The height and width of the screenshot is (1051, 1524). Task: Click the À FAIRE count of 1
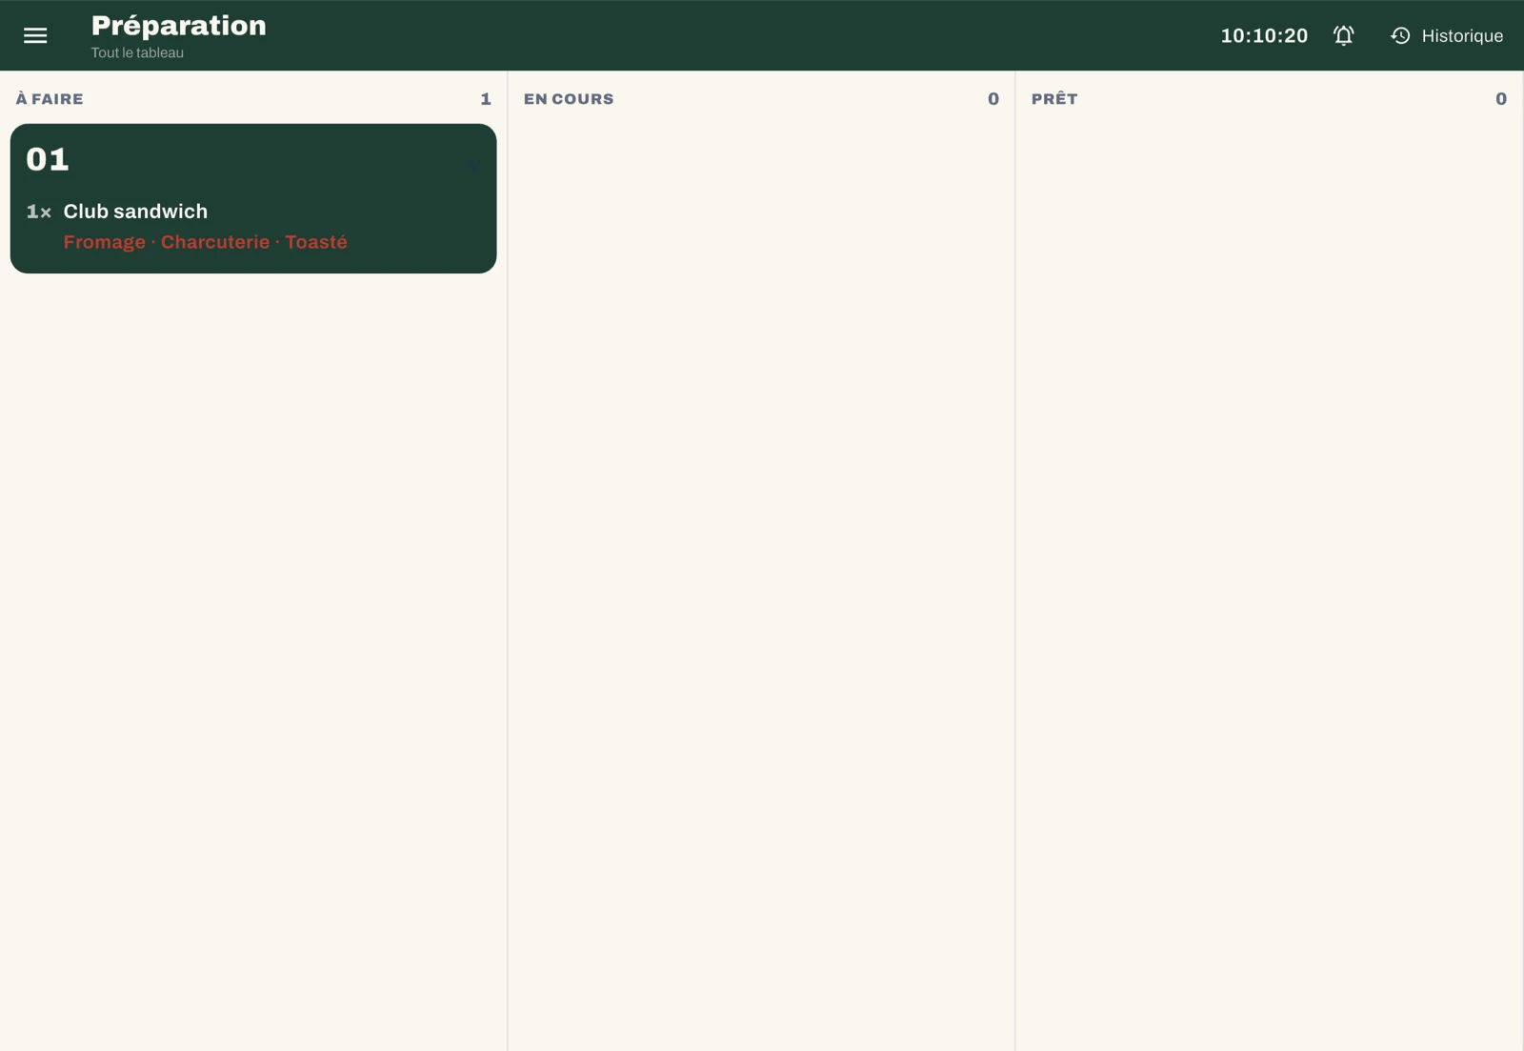pos(486,99)
